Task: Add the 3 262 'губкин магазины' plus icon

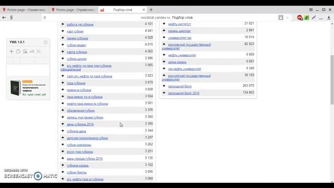Action: pyautogui.click(x=63, y=144)
